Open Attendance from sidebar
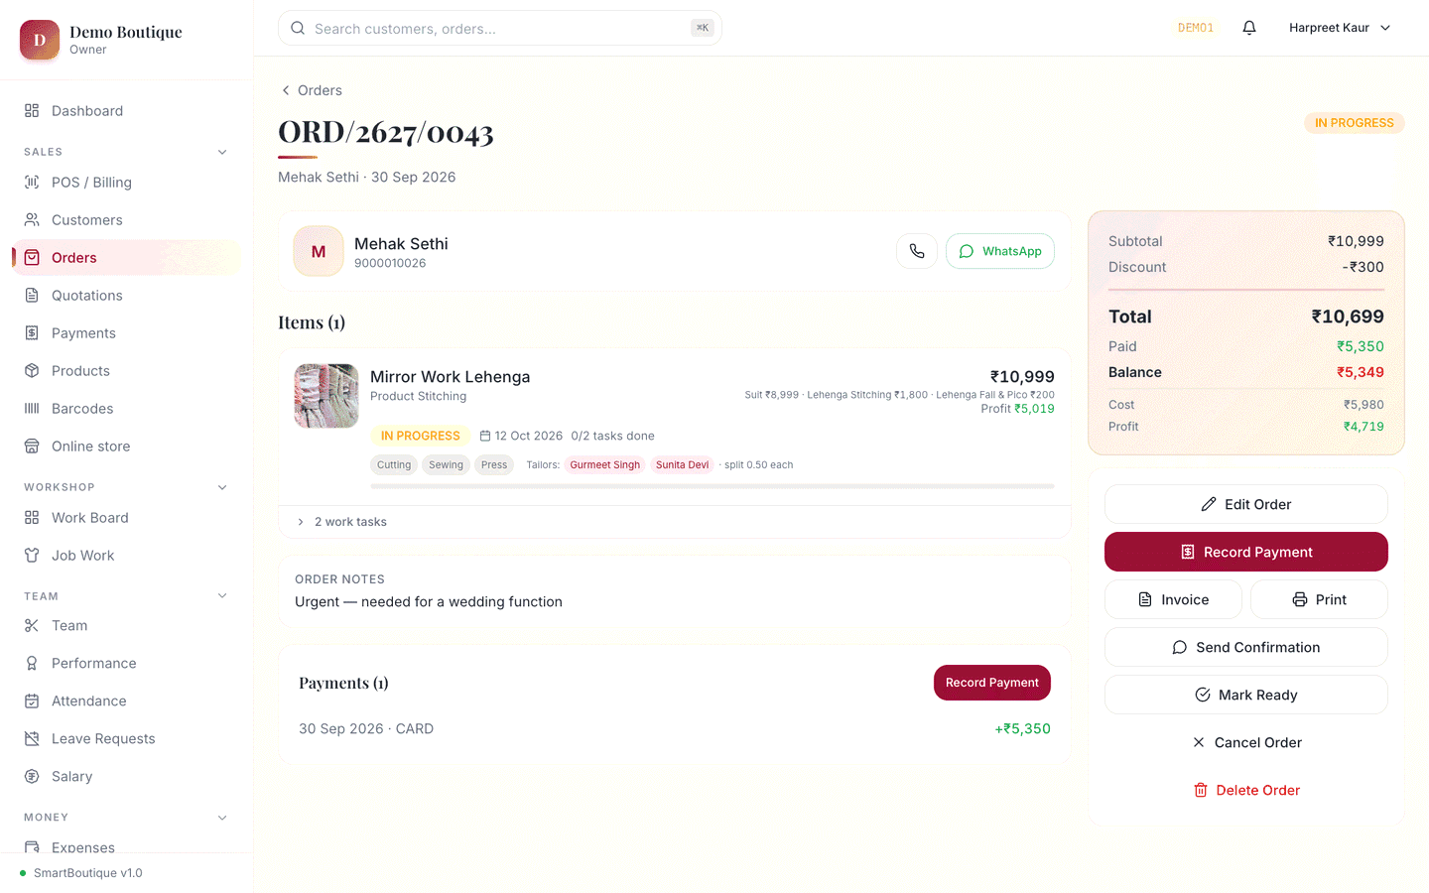Viewport: 1429px width, 893px height. [126, 702]
